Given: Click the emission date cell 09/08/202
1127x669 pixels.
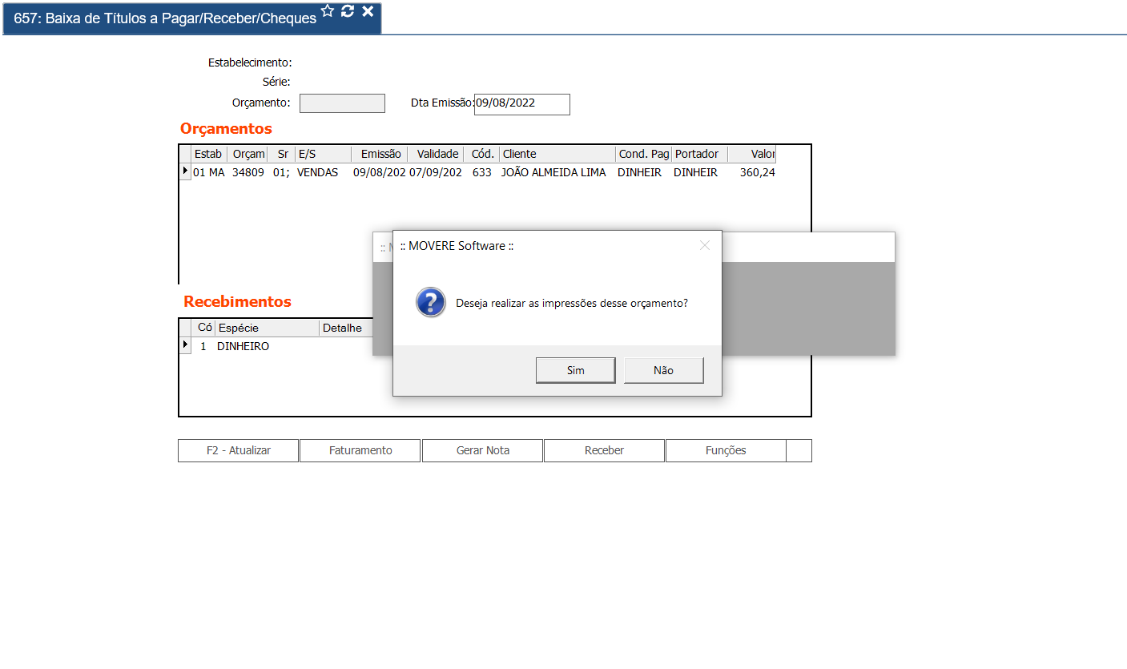Looking at the screenshot, I should (380, 172).
